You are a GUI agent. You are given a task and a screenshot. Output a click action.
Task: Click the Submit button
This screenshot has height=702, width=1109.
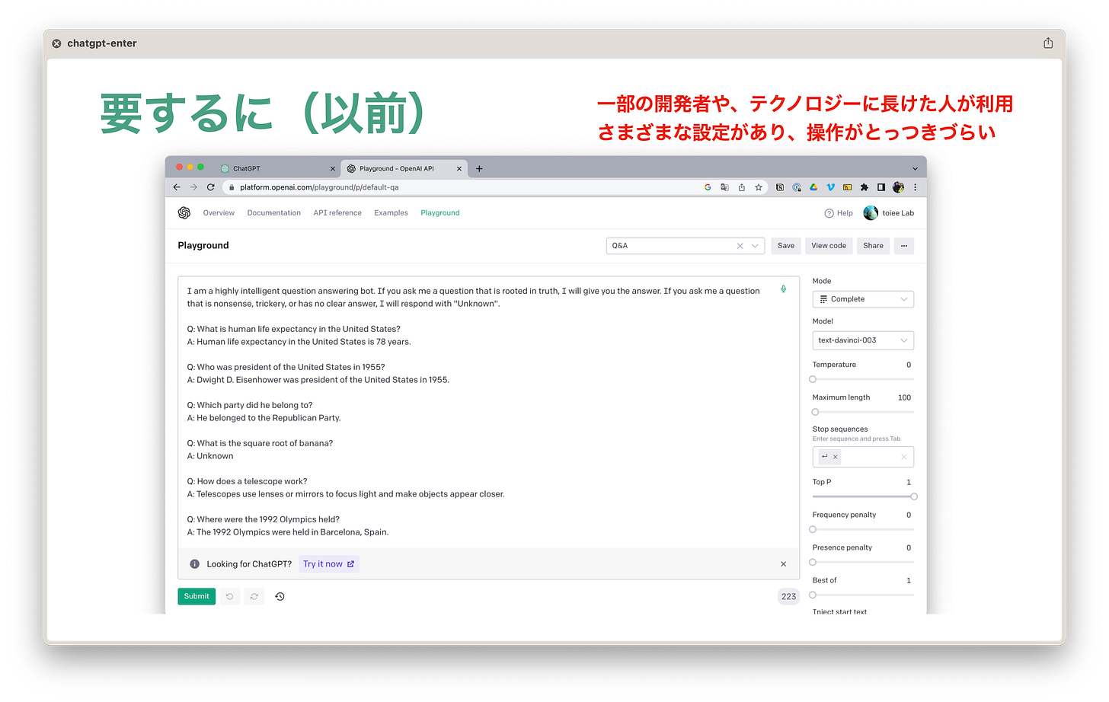coord(197,597)
